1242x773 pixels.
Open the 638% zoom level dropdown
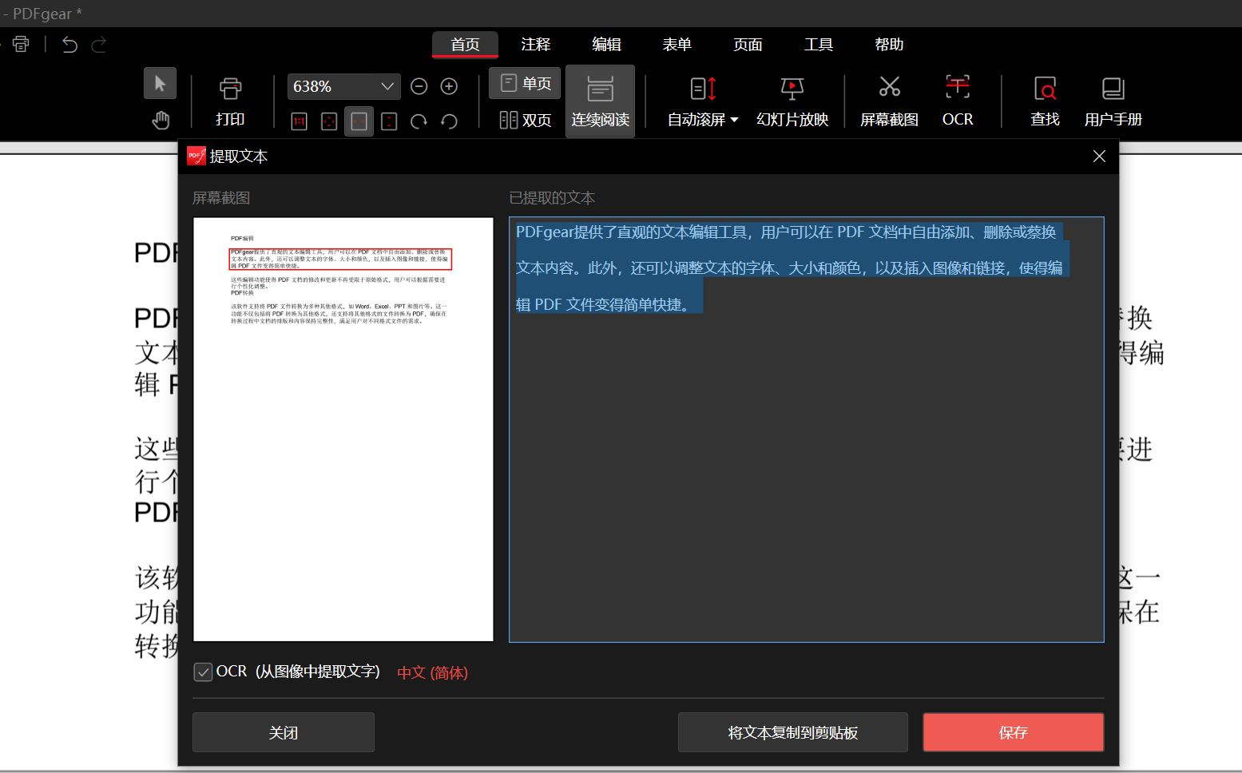point(343,86)
